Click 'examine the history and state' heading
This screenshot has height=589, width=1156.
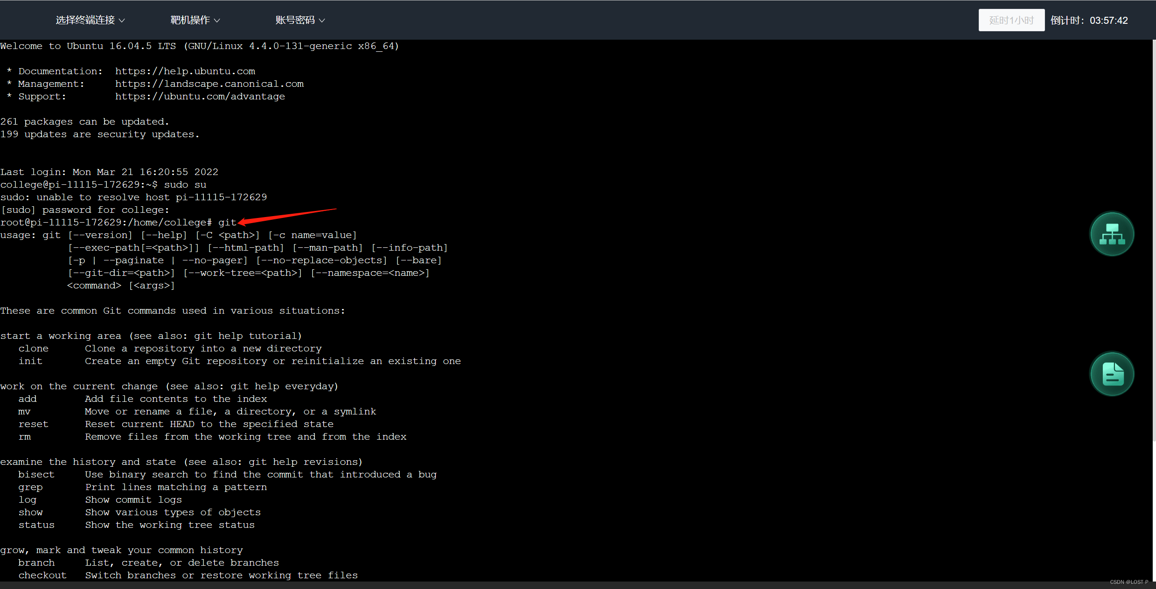pyautogui.click(x=181, y=462)
